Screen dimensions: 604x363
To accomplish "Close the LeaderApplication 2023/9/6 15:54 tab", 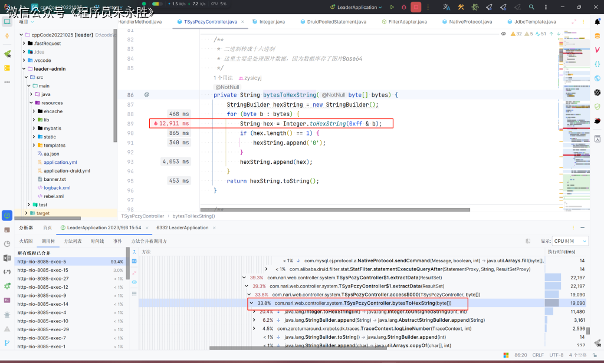I will [x=147, y=228].
